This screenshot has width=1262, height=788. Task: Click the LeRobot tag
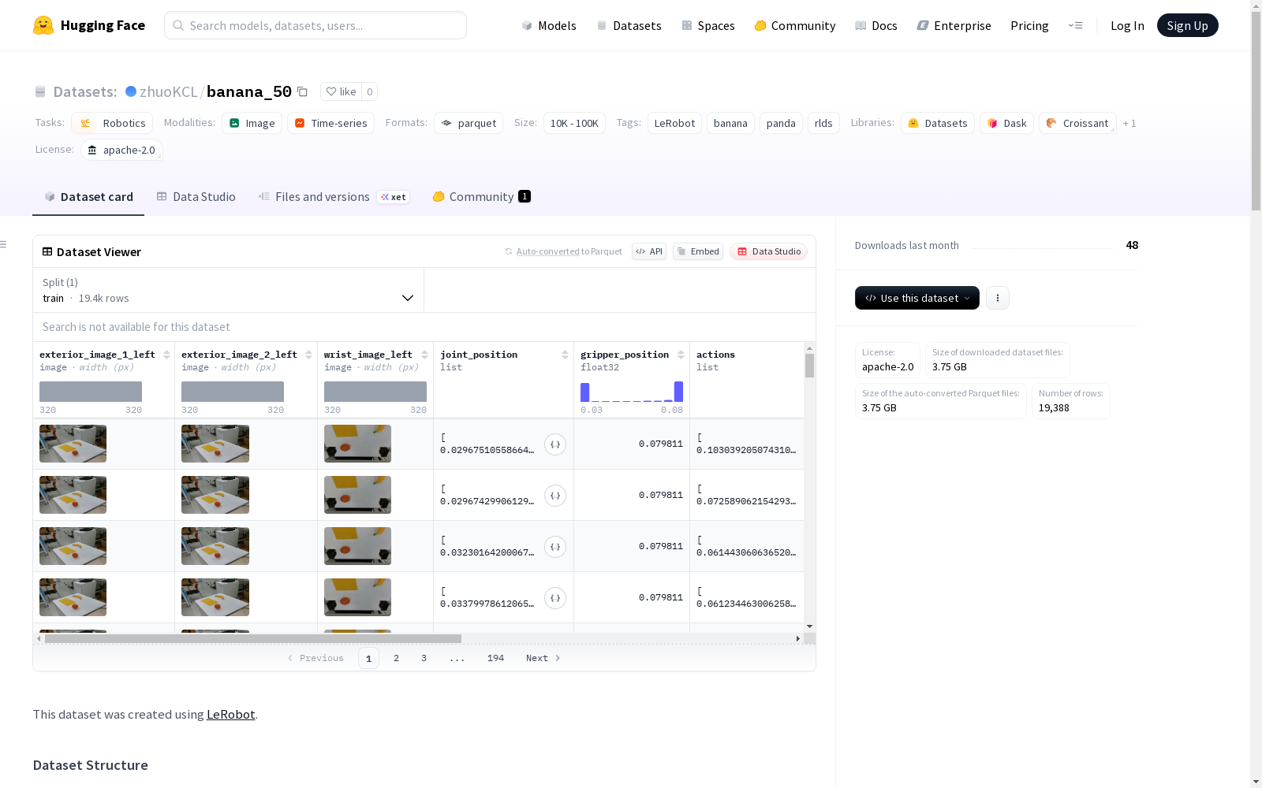point(674,123)
